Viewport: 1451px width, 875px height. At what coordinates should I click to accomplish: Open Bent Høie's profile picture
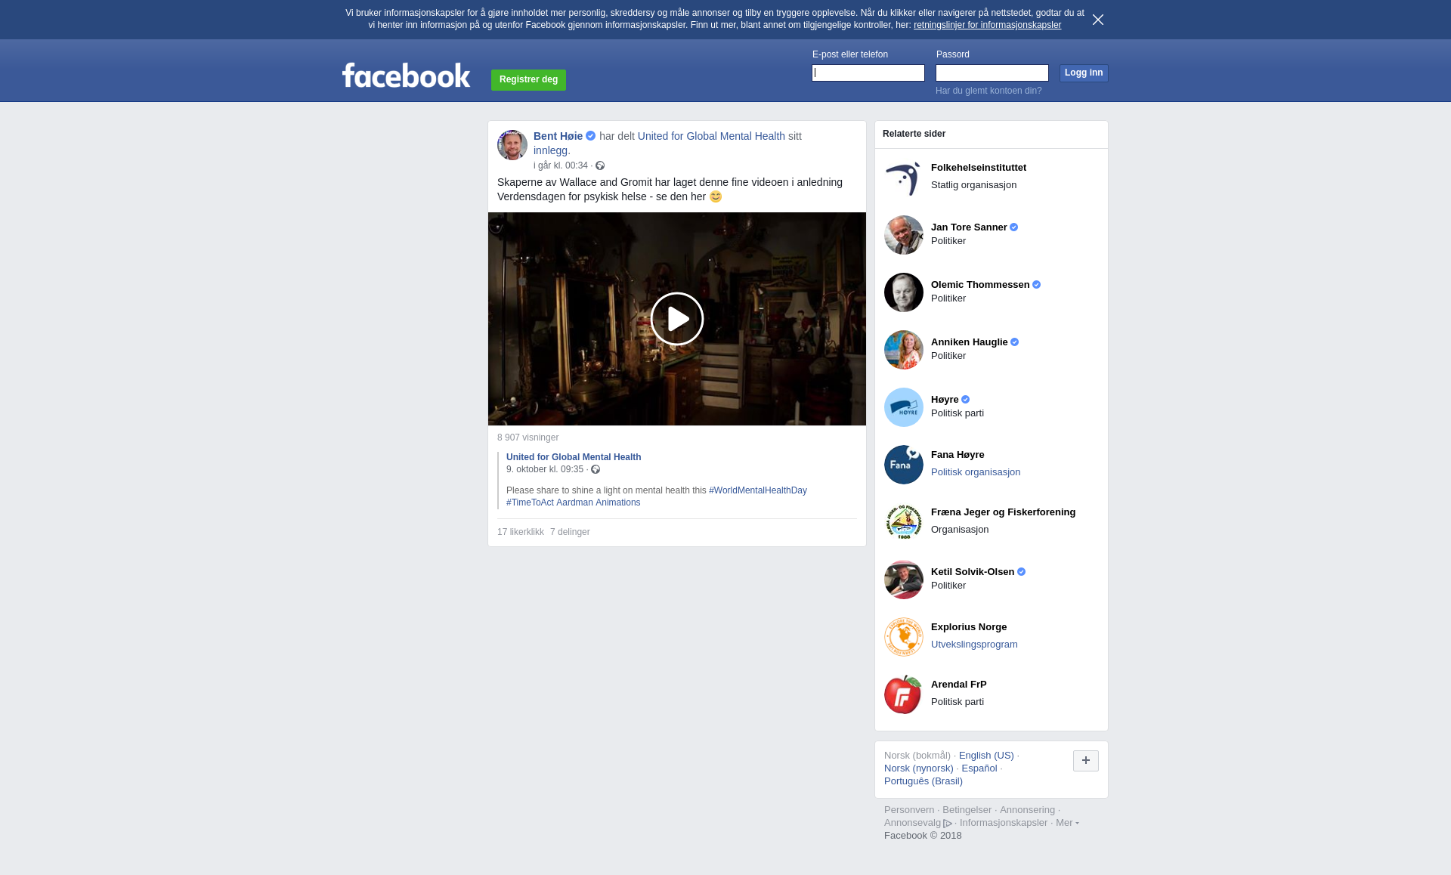512,145
